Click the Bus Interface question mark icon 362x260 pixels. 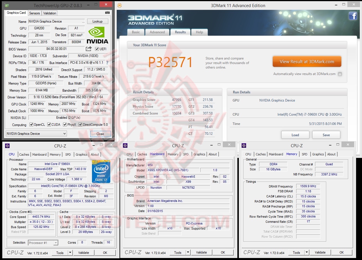click(x=107, y=63)
